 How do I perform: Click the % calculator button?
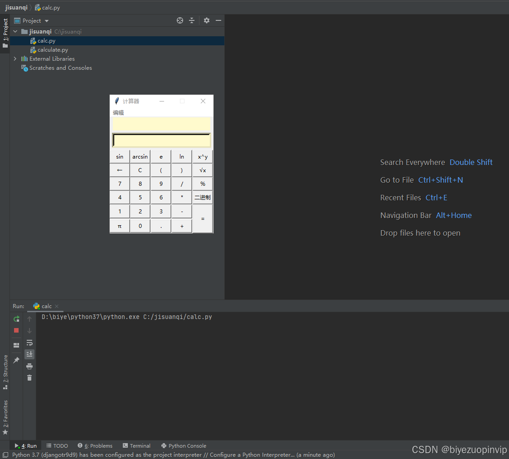[203, 184]
